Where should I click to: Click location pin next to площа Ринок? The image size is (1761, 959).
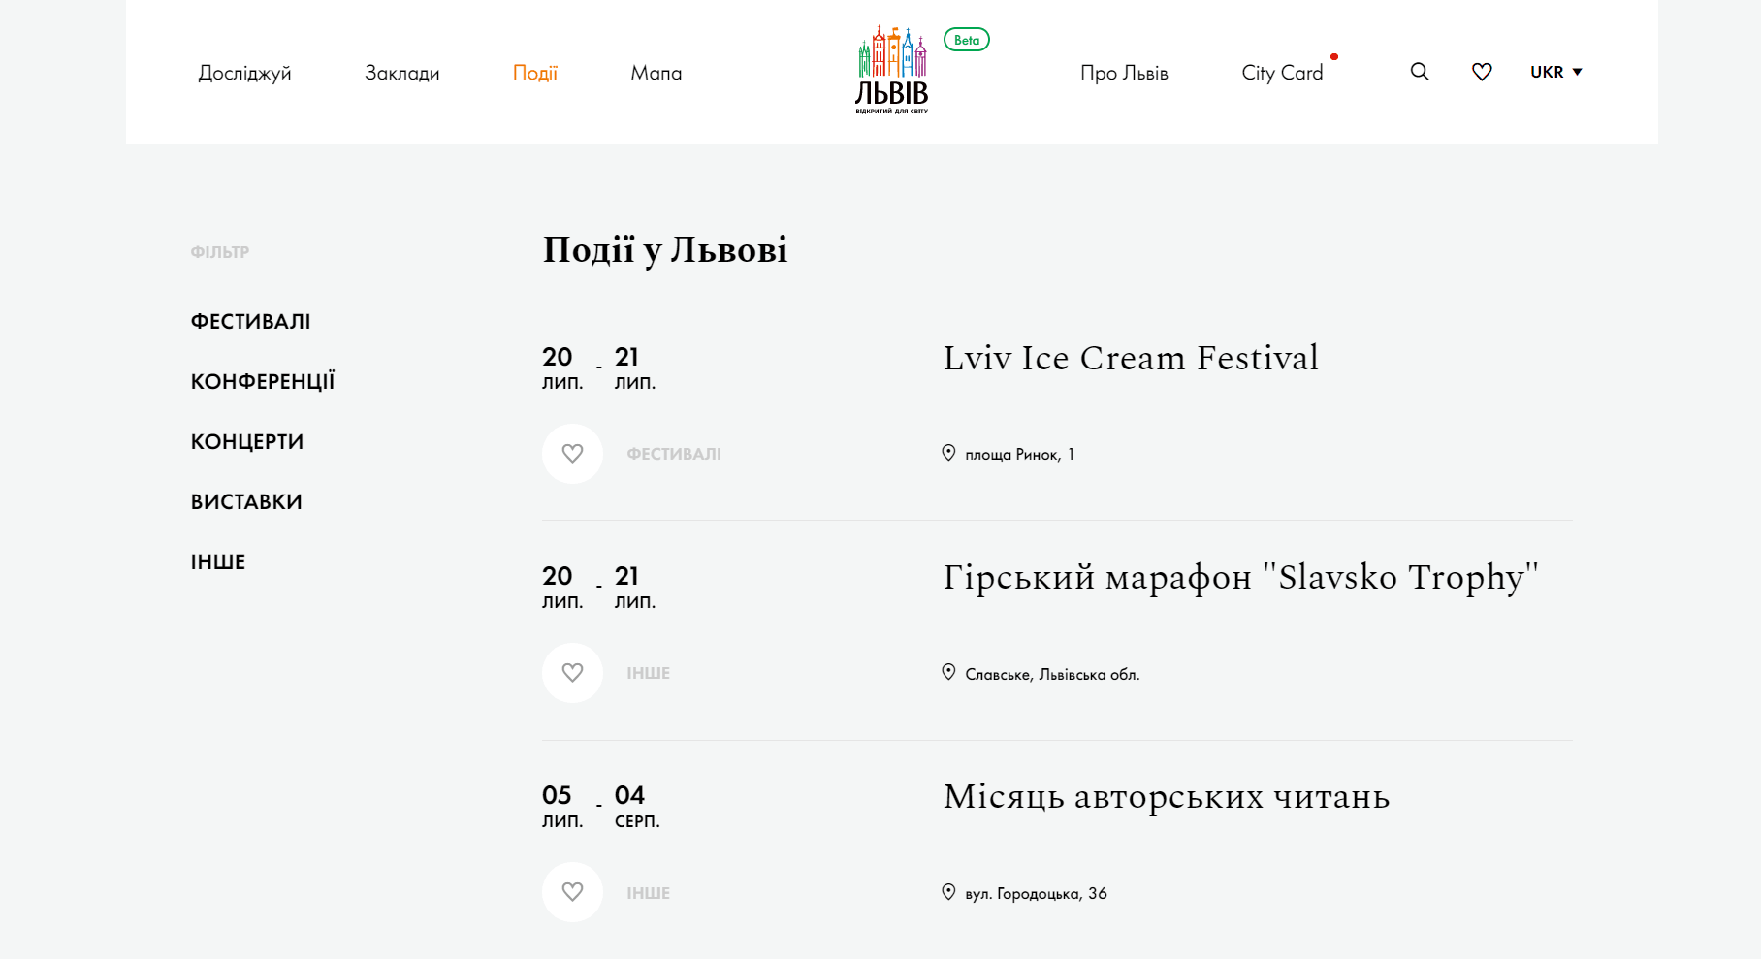[948, 453]
